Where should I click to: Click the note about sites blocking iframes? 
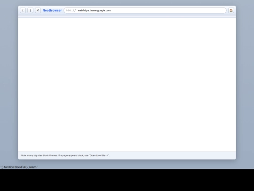coord(65,156)
